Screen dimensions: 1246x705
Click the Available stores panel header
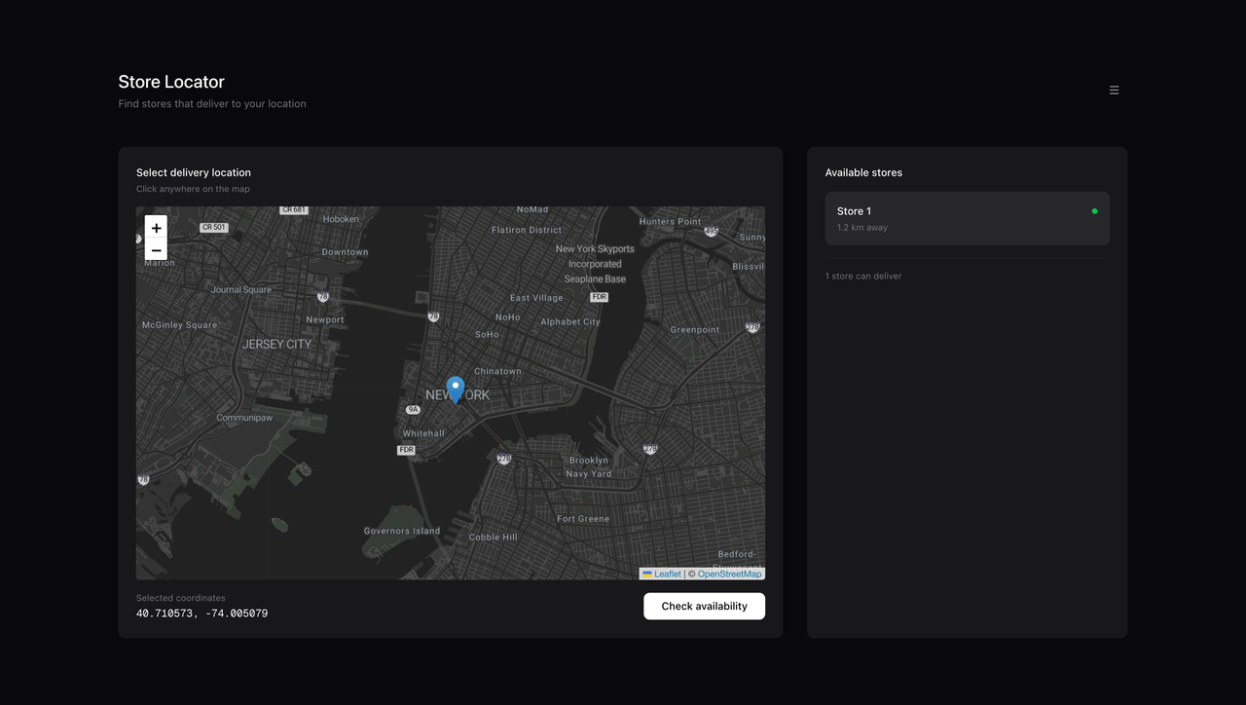[x=863, y=171]
